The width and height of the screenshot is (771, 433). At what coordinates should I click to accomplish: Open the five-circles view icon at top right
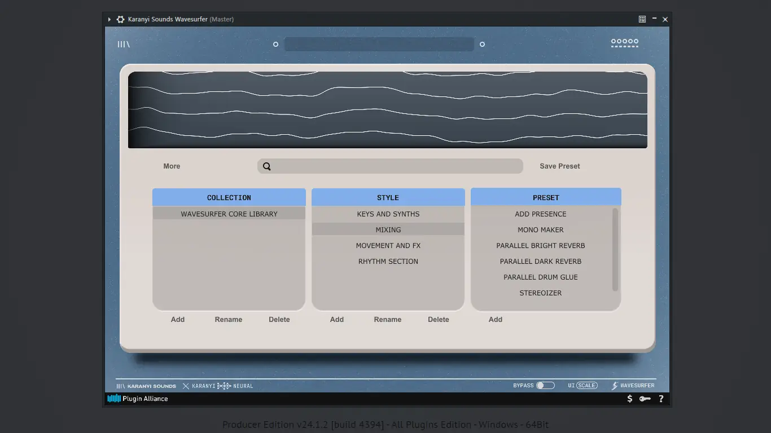point(625,43)
